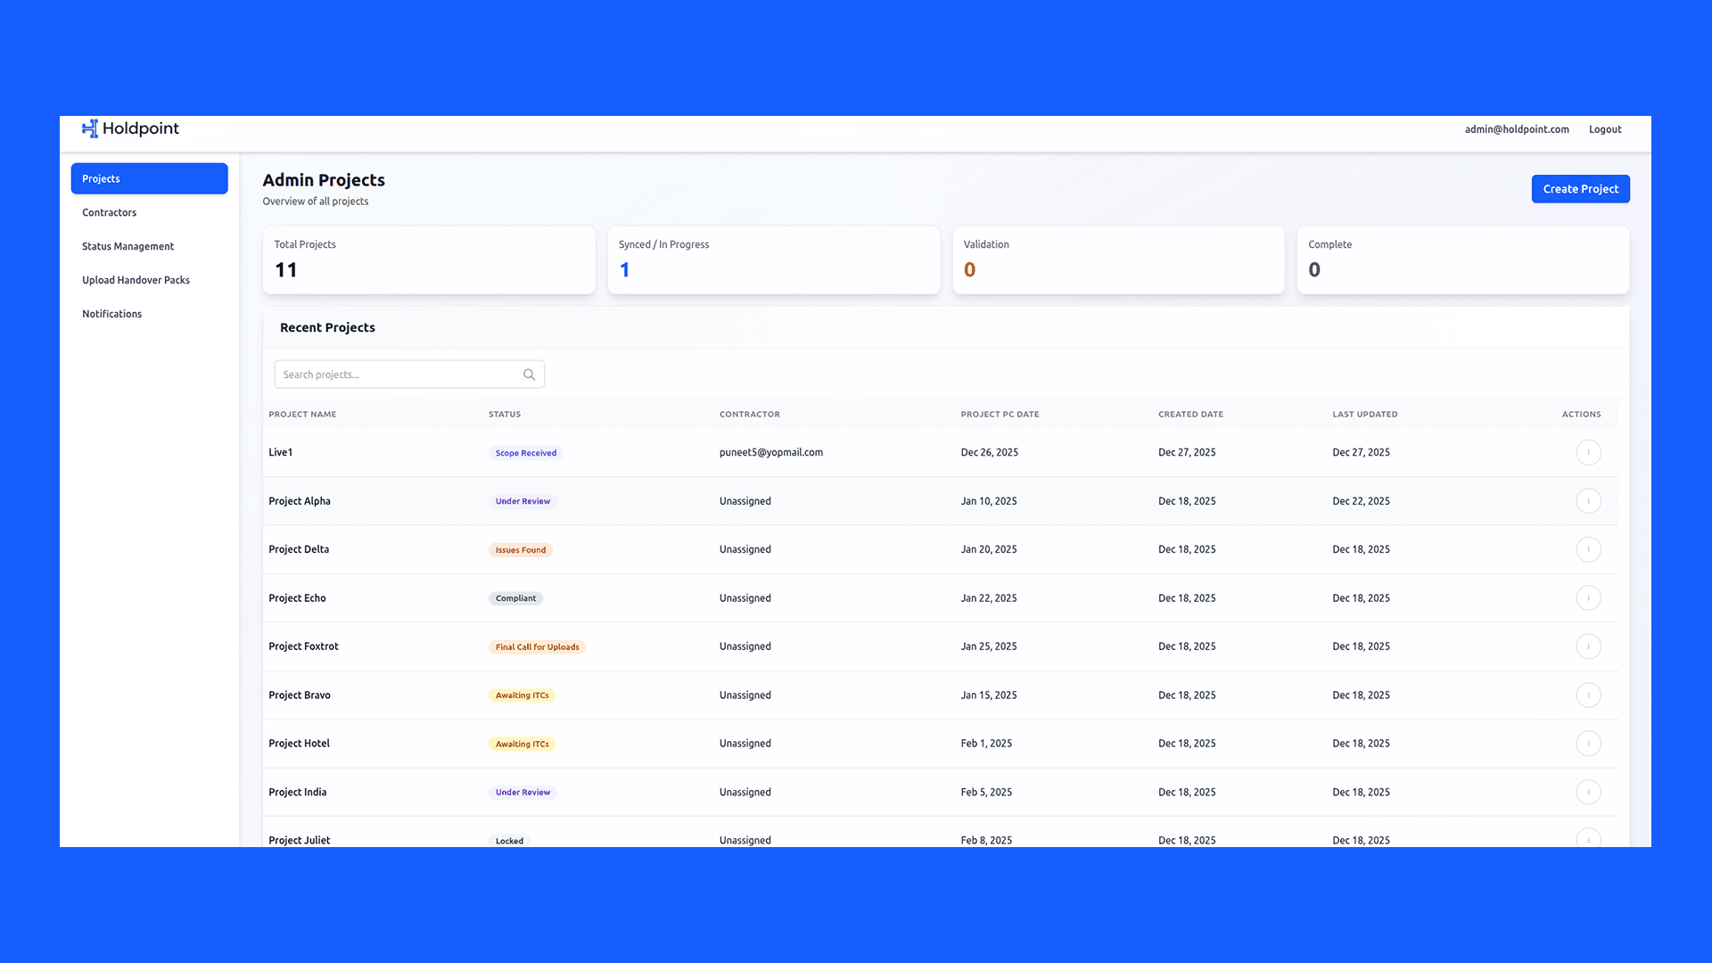This screenshot has height=963, width=1712.
Task: Select Upload Handover Packs menu item
Action: coord(136,280)
